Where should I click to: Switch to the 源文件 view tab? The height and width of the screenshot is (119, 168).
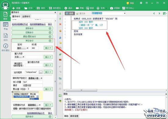pyautogui.click(x=81, y=13)
